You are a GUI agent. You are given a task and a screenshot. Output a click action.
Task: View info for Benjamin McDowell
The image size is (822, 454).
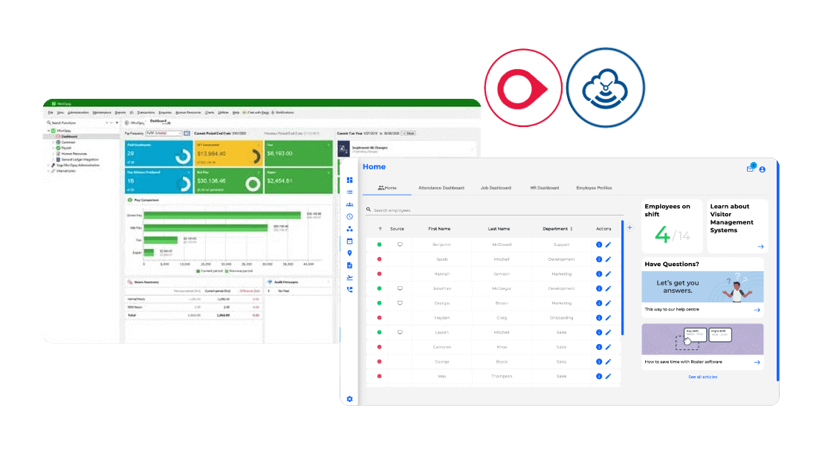click(599, 244)
